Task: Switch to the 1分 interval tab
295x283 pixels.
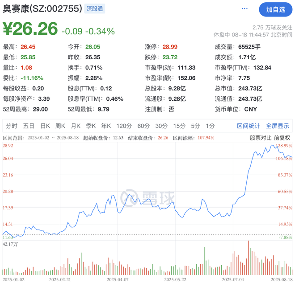Action: tap(210, 126)
